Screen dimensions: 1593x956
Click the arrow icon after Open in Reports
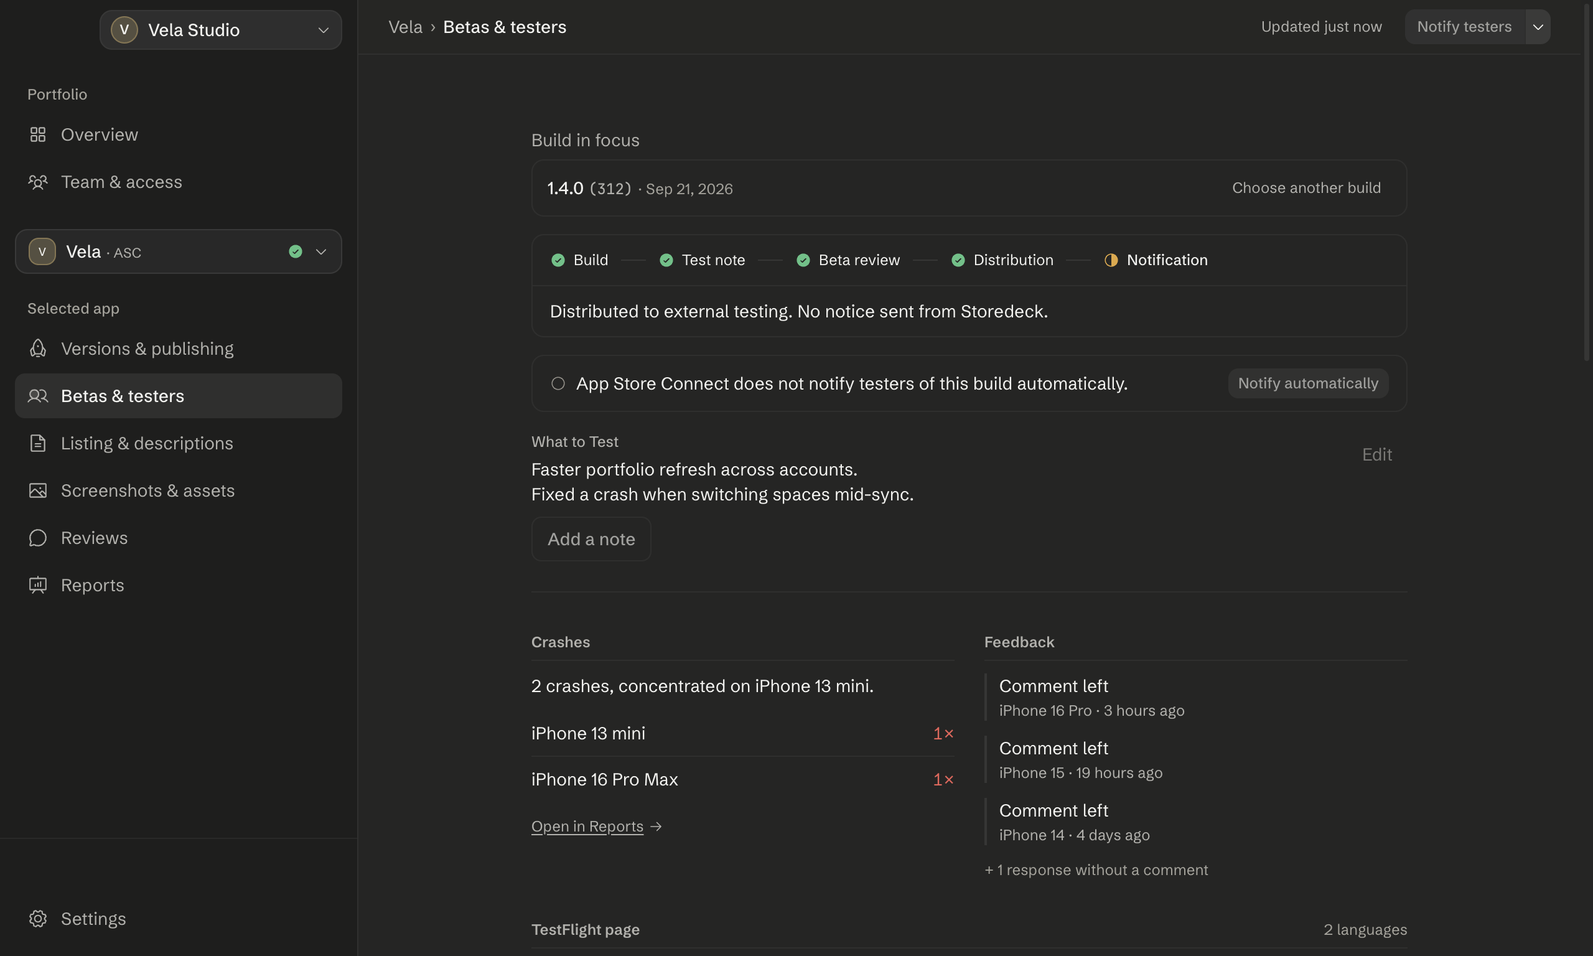(x=656, y=827)
